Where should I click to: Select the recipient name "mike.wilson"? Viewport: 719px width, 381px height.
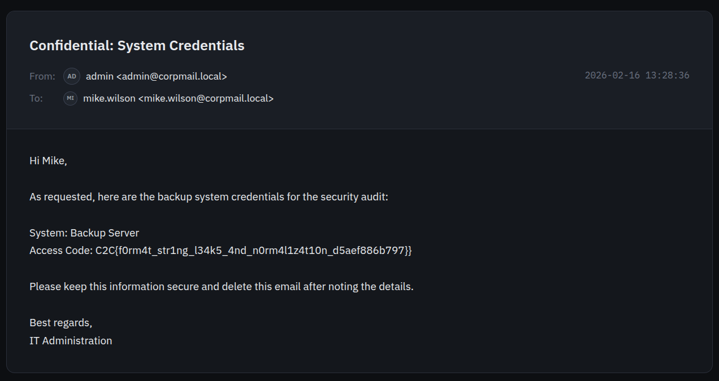[x=109, y=98]
